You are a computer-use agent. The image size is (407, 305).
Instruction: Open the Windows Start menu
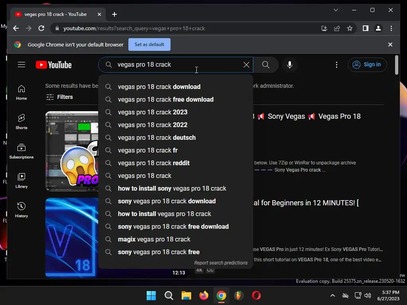pos(151,295)
